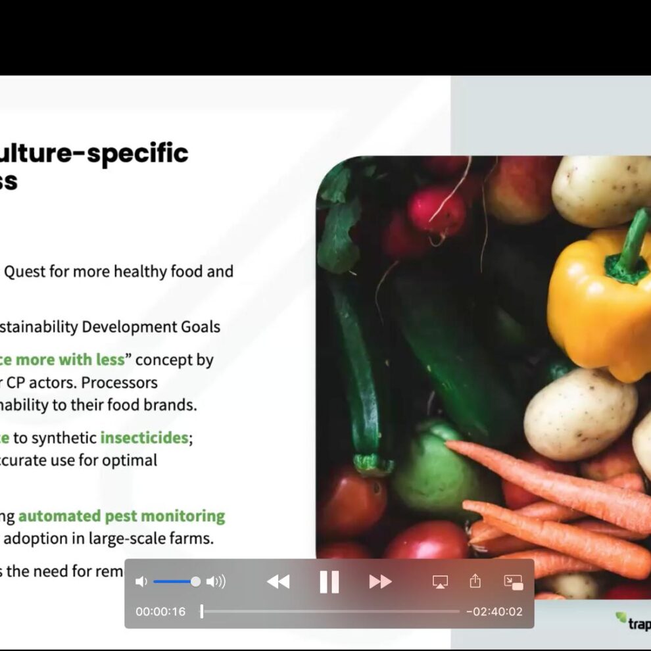Mute audio using the low-volume speaker icon
Viewport: 651px width, 651px height.
point(141,581)
